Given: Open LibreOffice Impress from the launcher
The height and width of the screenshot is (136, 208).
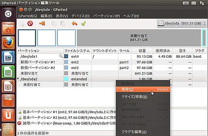Looking at the screenshot, I should click(x=8, y=86).
